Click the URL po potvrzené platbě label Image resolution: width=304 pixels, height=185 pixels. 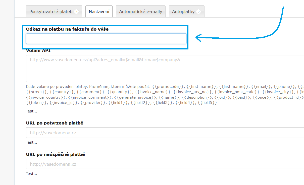(55, 123)
